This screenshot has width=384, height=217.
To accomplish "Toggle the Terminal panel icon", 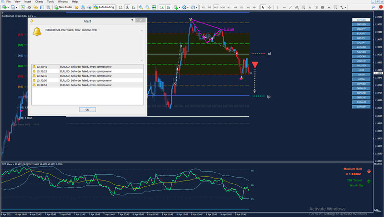I will pyautogui.click(x=42, y=7).
